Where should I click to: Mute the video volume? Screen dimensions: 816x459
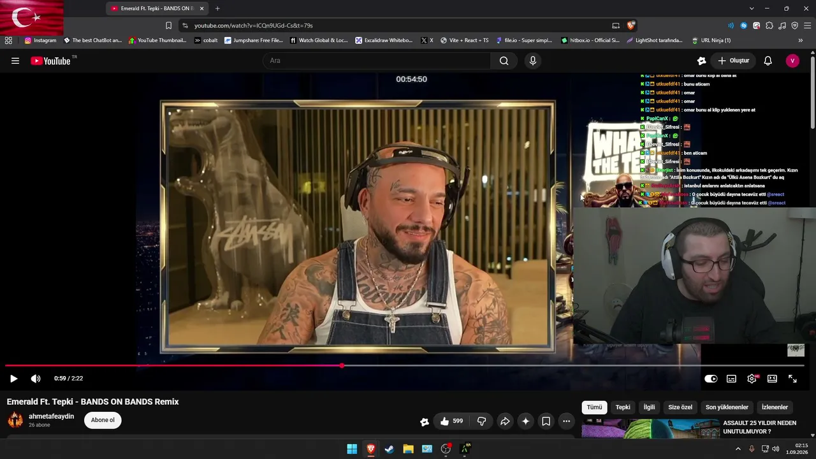point(36,379)
